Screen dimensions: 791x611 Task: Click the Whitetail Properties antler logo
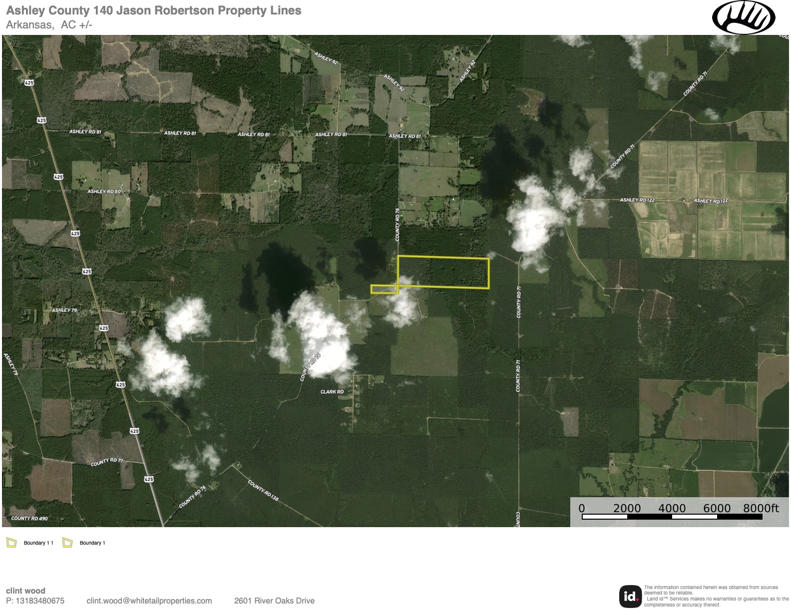click(x=743, y=18)
